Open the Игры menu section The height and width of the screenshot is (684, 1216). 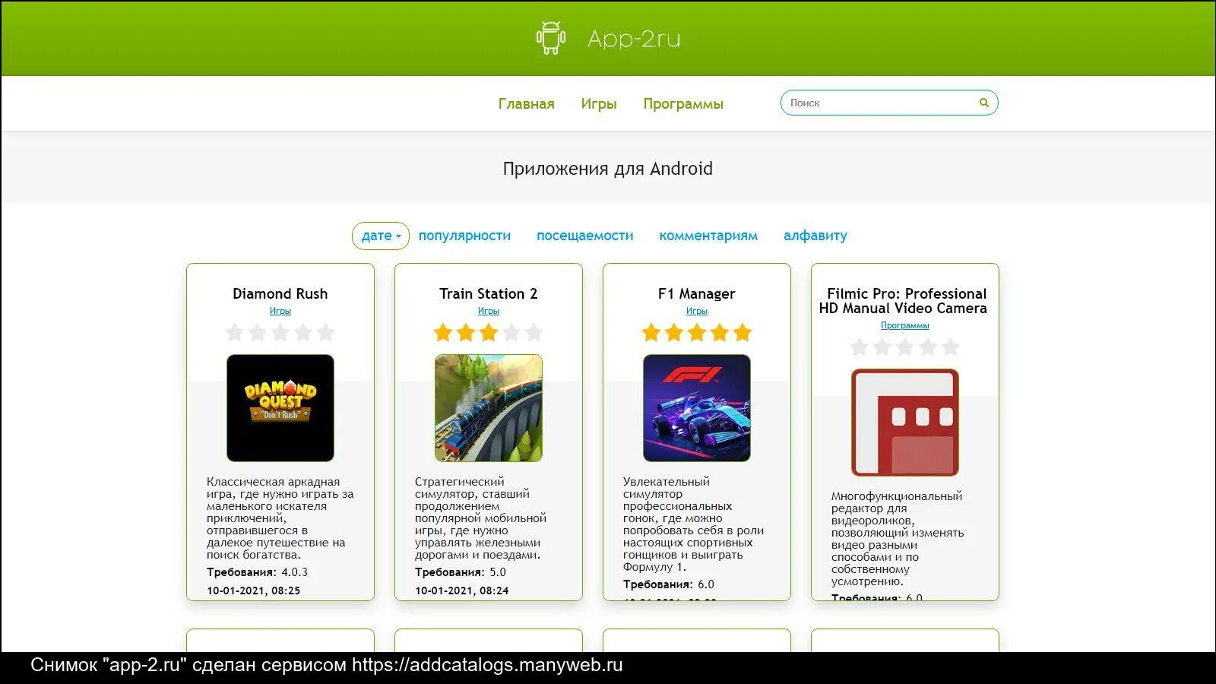point(599,103)
